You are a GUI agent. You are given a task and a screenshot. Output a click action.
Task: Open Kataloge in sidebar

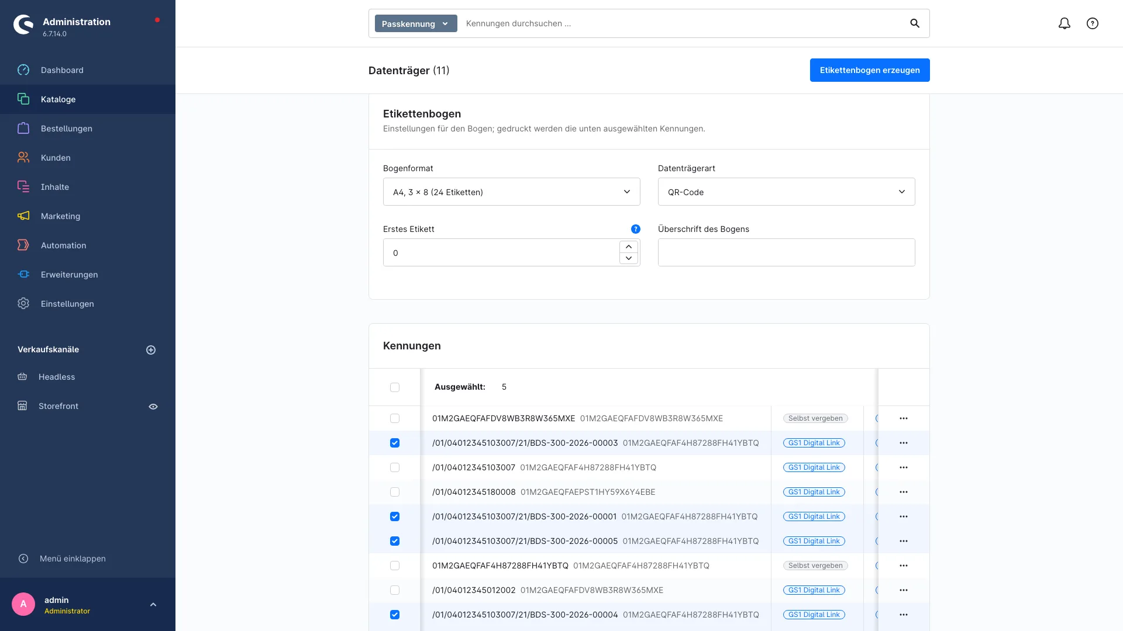(x=88, y=99)
